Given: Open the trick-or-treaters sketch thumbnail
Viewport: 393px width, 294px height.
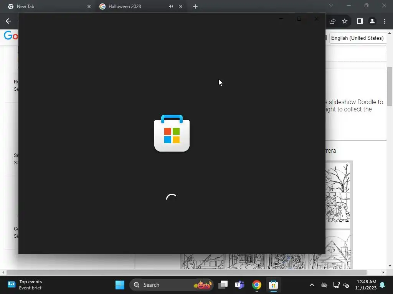Looking at the screenshot, I should click(338, 194).
